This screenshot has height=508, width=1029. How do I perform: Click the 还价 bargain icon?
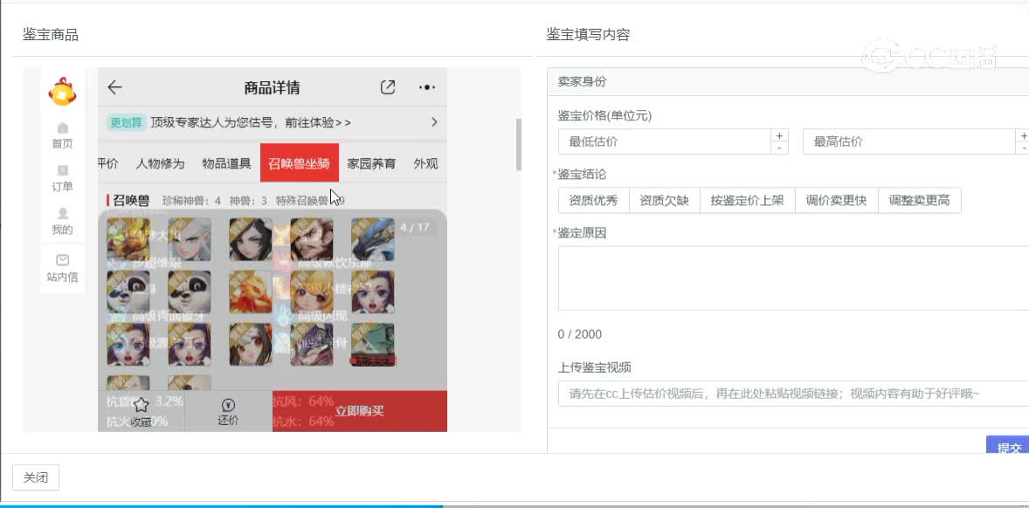coord(228,405)
